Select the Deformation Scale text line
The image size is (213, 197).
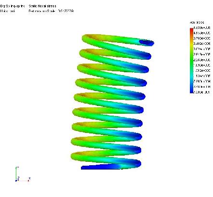click(51, 11)
